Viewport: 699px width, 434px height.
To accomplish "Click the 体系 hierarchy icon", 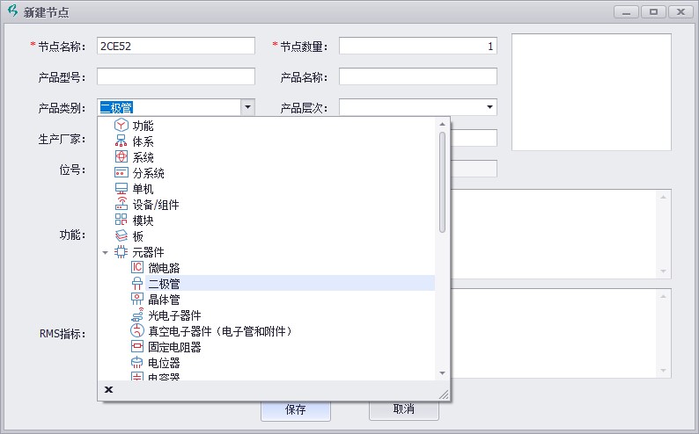I will pyautogui.click(x=121, y=141).
